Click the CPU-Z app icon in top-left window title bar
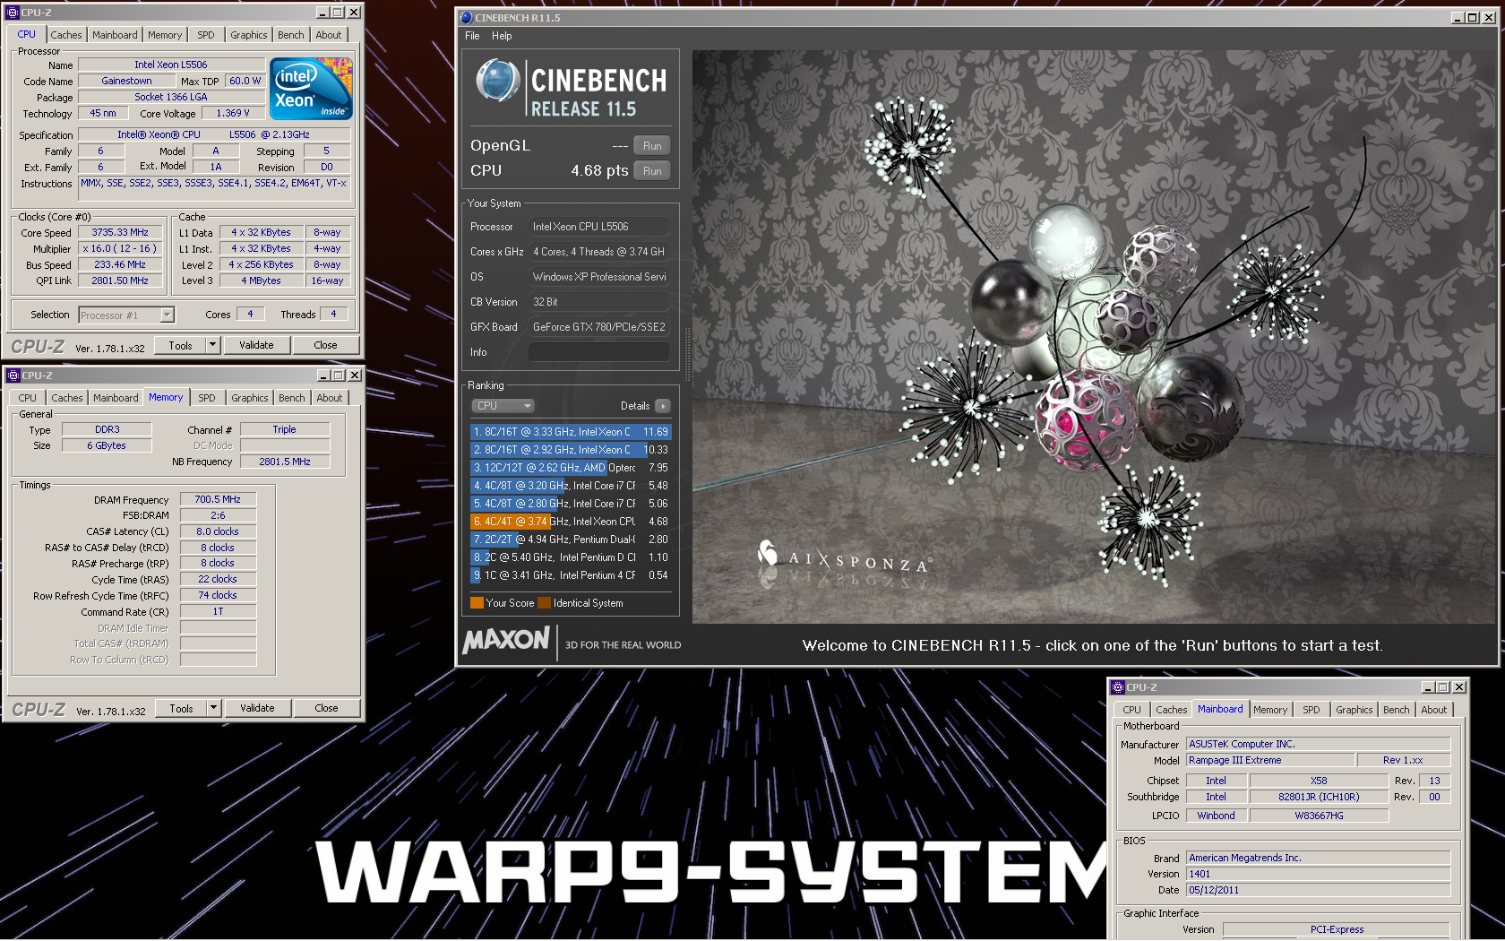 pos(13,13)
